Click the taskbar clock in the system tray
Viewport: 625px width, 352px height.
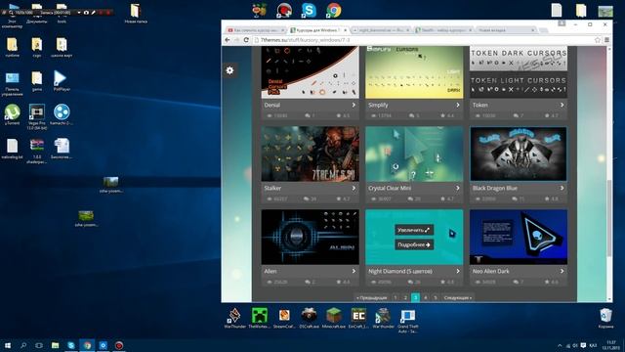click(x=610, y=345)
